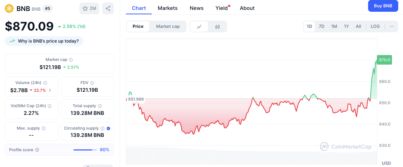The image size is (403, 167).
Task: Click the verified circulating supply badge
Action: point(108,128)
